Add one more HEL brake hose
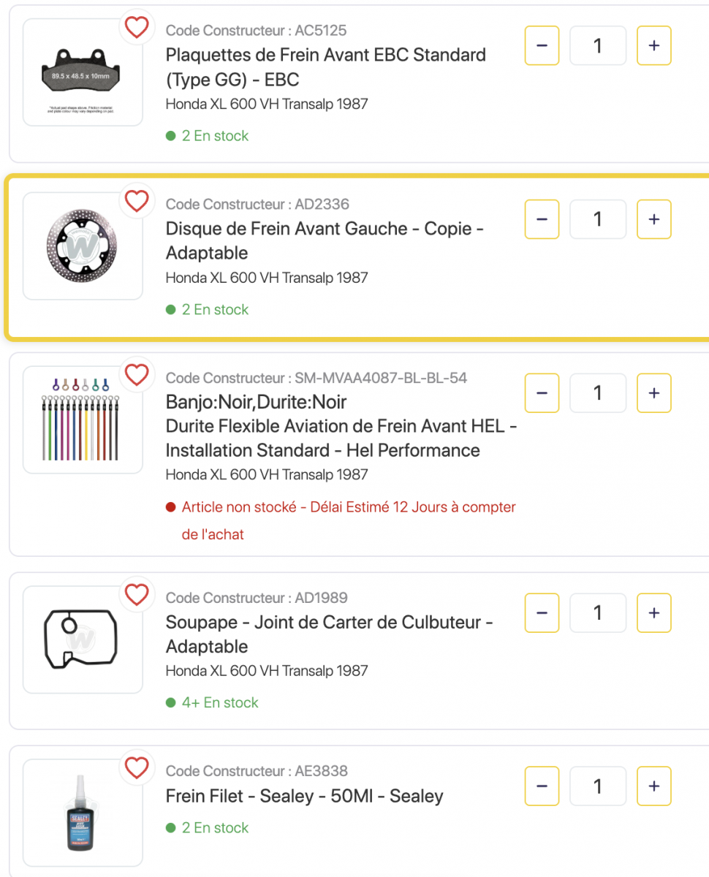 coord(653,393)
